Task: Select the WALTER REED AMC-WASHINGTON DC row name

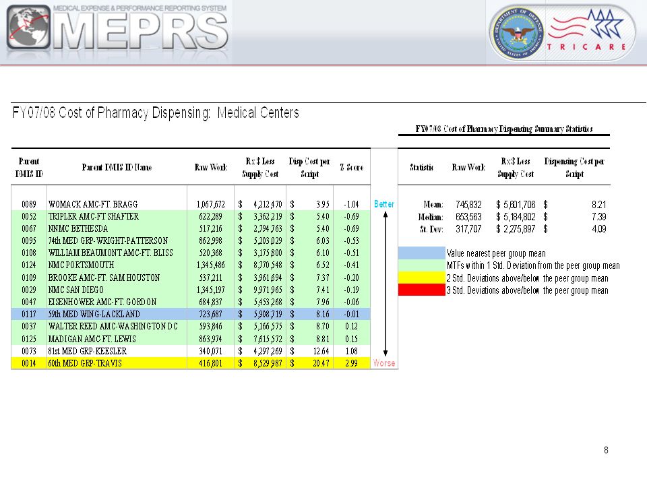Action: point(113,326)
